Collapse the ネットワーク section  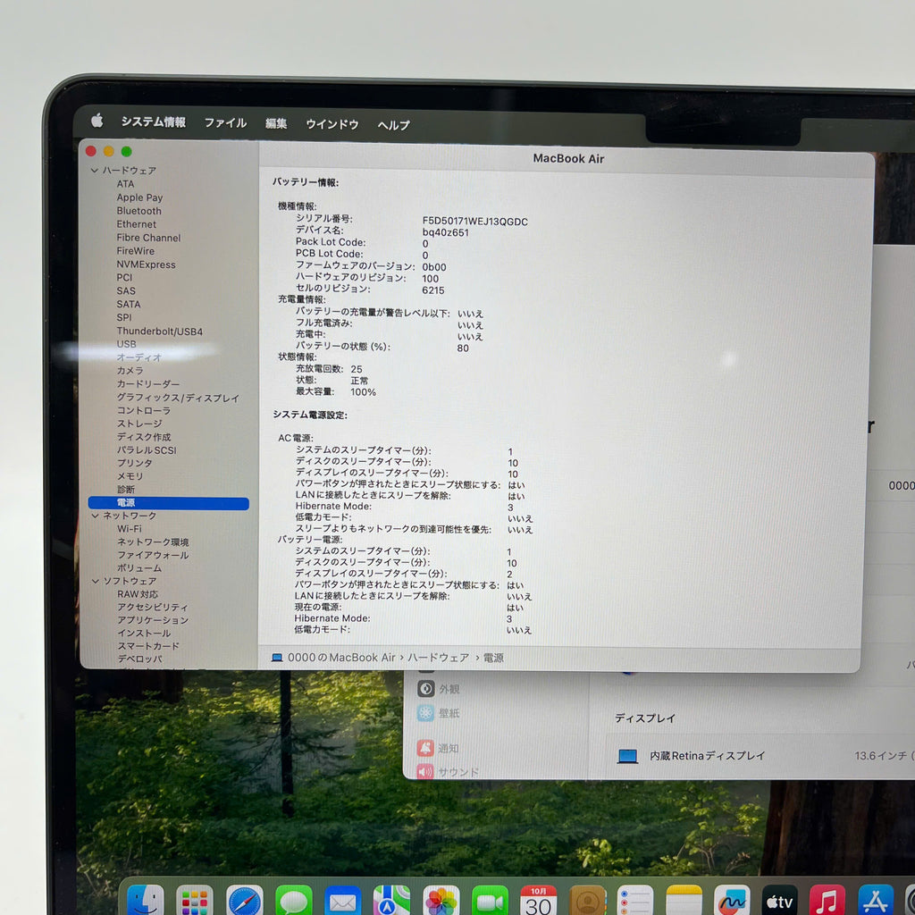tap(94, 516)
